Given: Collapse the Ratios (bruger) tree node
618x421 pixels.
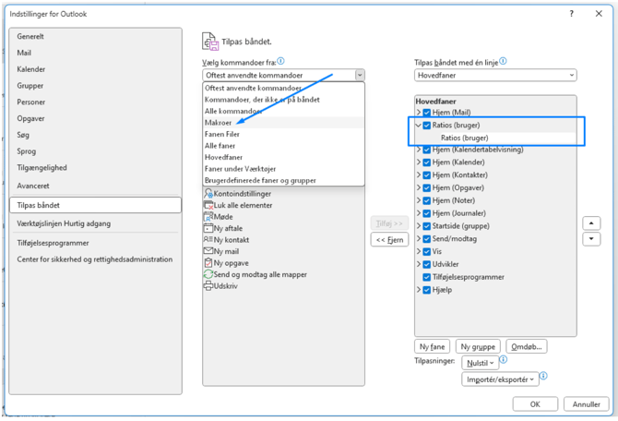Looking at the screenshot, I should (418, 126).
